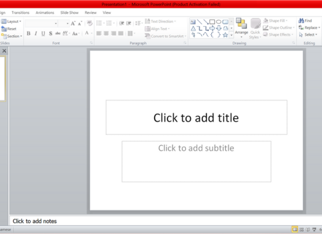The width and height of the screenshot is (322, 234).
Task: Select the Elbow Arrow Connector shape
Action: click(x=205, y=28)
